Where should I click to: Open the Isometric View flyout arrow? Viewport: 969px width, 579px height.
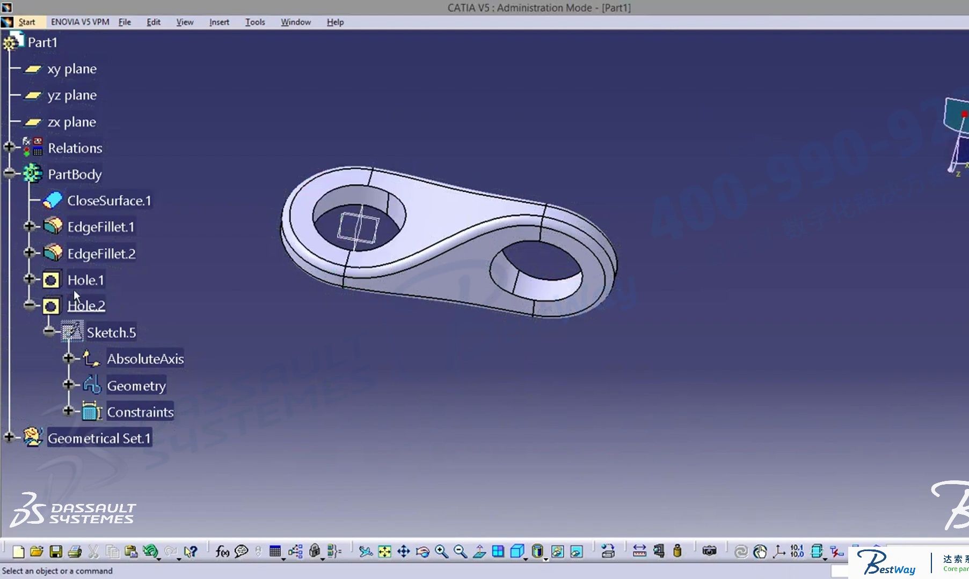coord(526,559)
